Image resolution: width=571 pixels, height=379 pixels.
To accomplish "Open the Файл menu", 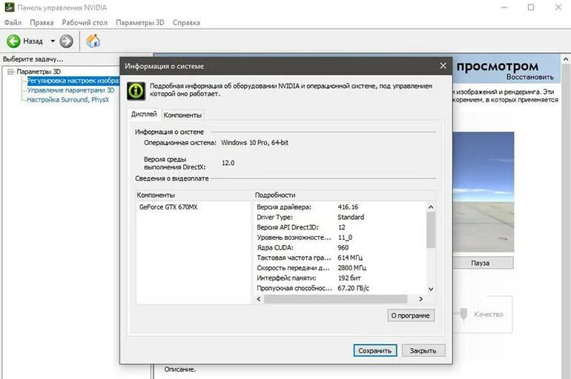I will 13,22.
